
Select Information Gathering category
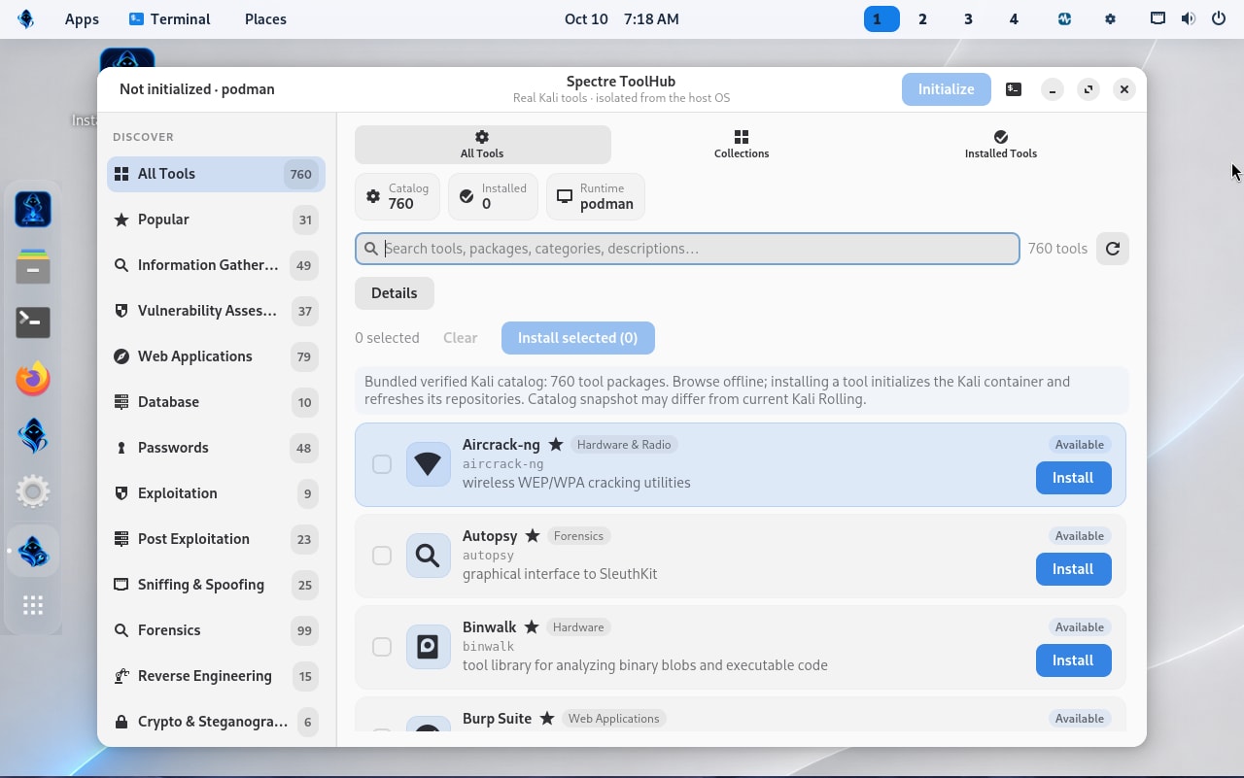216,265
